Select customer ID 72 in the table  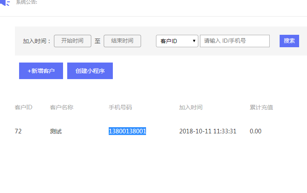(18, 131)
